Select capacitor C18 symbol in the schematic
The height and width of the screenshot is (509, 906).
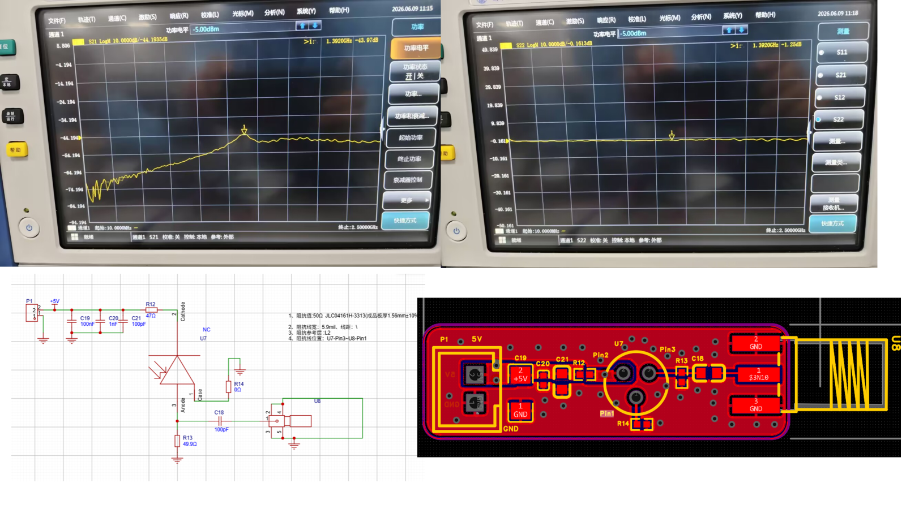[x=220, y=421]
